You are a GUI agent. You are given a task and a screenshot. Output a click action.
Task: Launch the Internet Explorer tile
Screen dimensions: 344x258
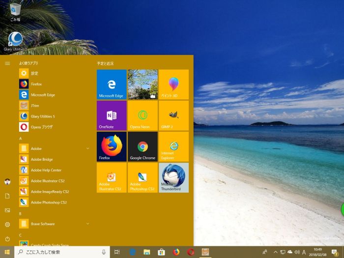(173, 146)
